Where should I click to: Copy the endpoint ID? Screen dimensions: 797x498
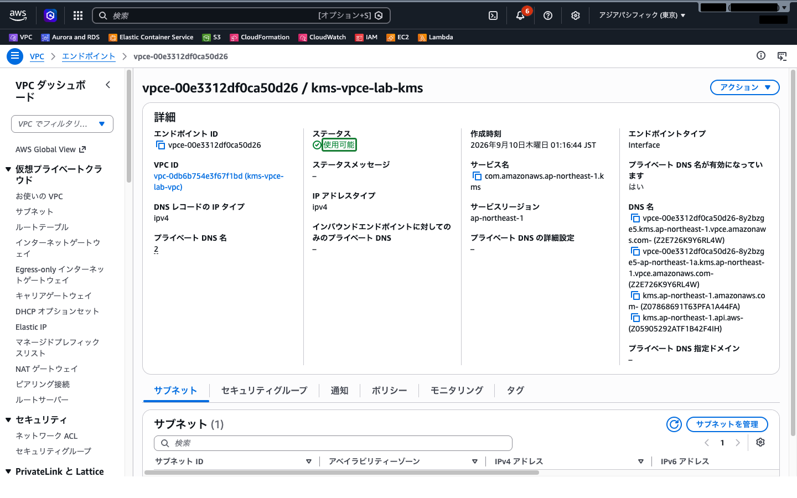[x=161, y=145]
